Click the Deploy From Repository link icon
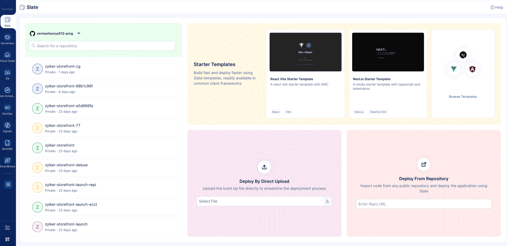Screen dimensions: 507x246 424,164
